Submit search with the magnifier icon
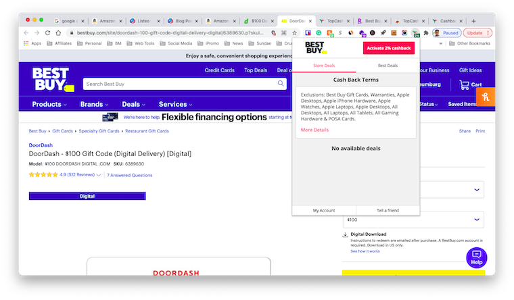The height and width of the screenshot is (300, 514). pyautogui.click(x=281, y=84)
